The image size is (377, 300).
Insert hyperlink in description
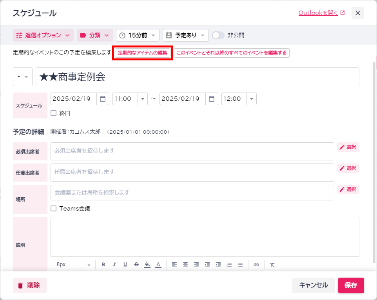[256, 265]
